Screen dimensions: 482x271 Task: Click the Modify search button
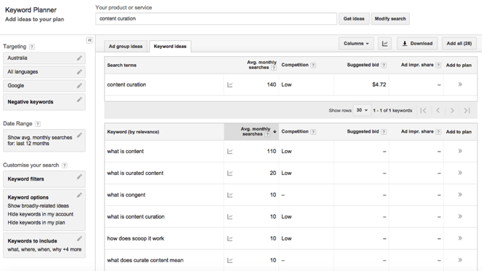(x=390, y=19)
